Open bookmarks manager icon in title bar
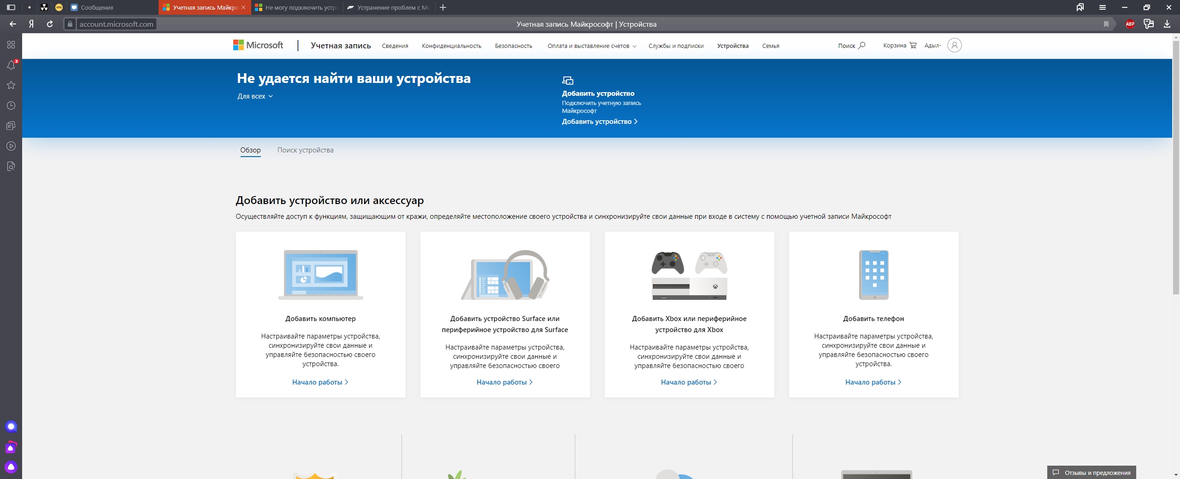Image resolution: width=1180 pixels, height=479 pixels. 1080,7
